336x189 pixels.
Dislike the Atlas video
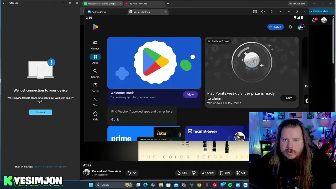pos(194,173)
